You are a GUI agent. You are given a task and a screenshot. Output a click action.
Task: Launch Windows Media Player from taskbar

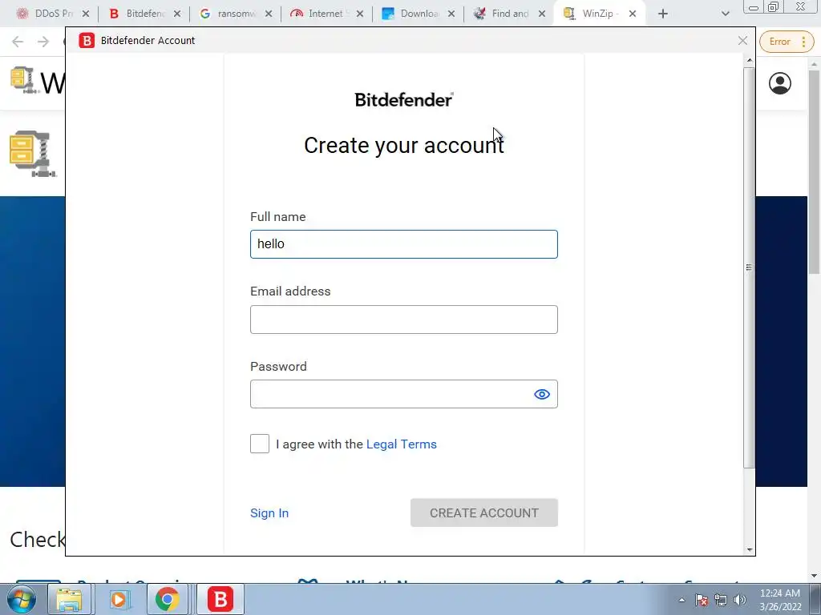click(x=119, y=599)
